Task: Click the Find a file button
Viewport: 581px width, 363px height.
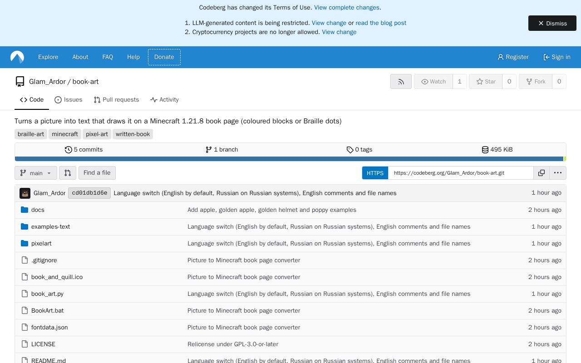Action: (x=97, y=173)
